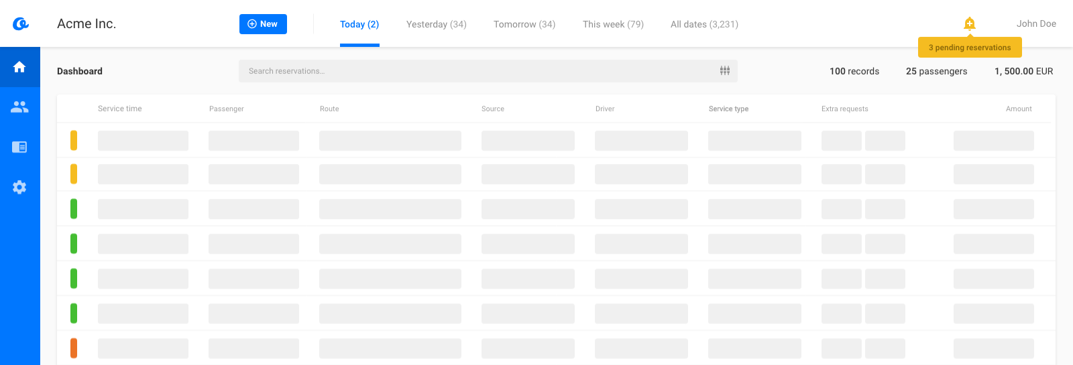
Task: Sort by Amount column header
Action: coord(1019,108)
